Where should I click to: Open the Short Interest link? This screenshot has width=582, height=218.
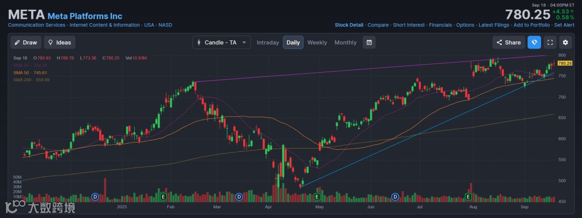(x=408, y=25)
